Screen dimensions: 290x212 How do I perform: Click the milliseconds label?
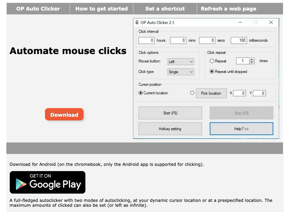point(258,41)
